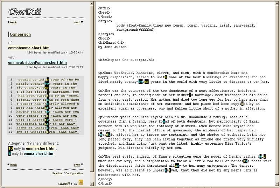Jump to difference row 2 'nearly twenty-two'
Image resolution: width=280 pixels, height=188 pixels.
point(47,84)
